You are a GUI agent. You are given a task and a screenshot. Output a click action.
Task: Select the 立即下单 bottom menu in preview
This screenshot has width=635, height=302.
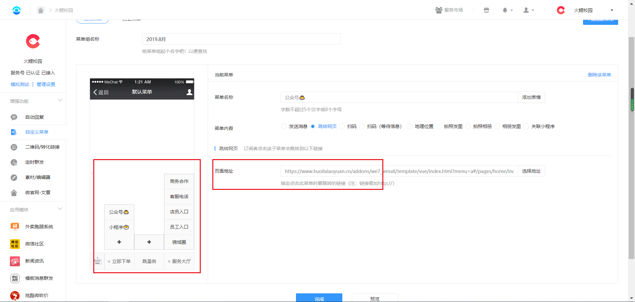tap(119, 261)
